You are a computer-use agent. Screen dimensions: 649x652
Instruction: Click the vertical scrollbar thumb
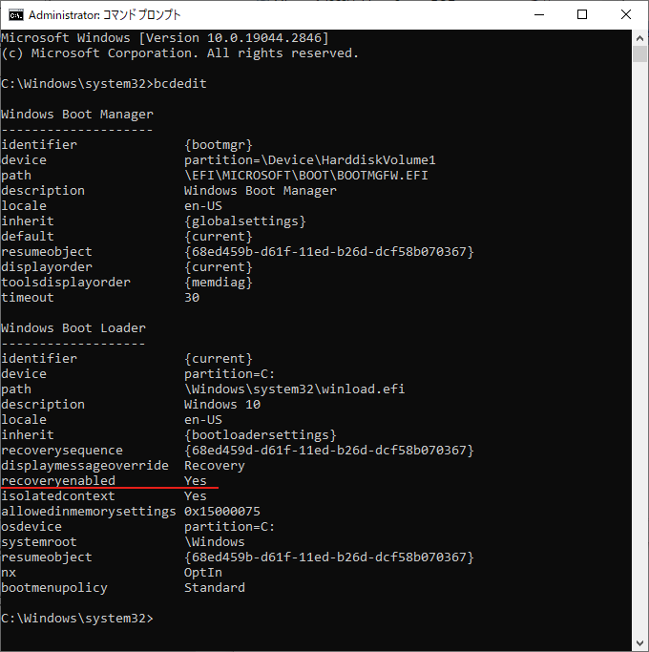(639, 54)
